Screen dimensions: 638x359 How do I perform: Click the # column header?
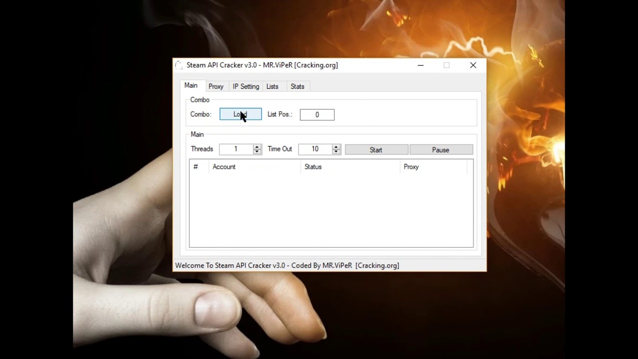coord(199,167)
